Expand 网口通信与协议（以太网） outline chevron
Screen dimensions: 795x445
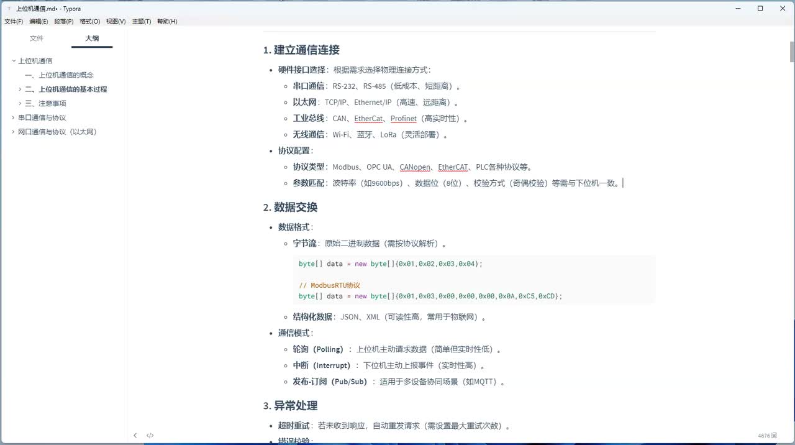pos(14,132)
